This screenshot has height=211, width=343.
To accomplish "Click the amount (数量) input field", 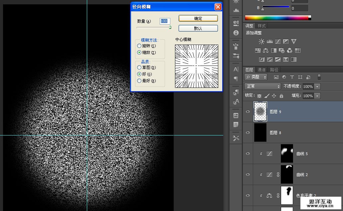I will (165, 21).
